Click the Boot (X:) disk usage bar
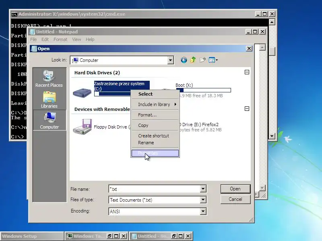The width and height of the screenshot is (322, 241). click(x=205, y=90)
